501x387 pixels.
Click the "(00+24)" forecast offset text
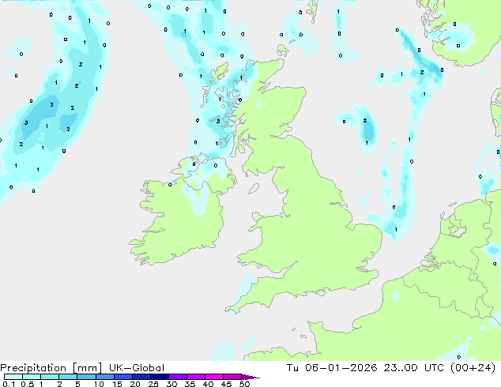pyautogui.click(x=473, y=368)
